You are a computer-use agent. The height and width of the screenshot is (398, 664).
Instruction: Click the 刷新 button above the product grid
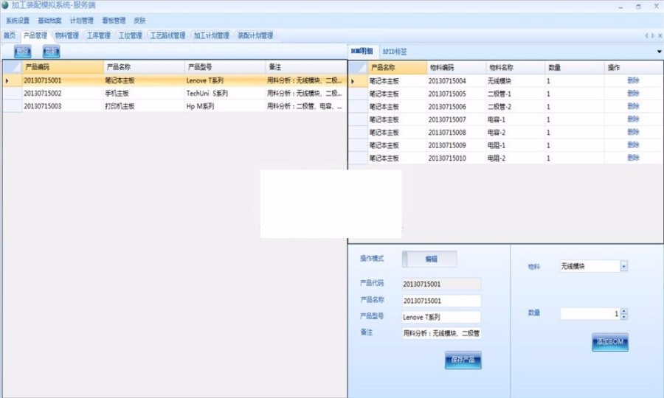pyautogui.click(x=50, y=52)
